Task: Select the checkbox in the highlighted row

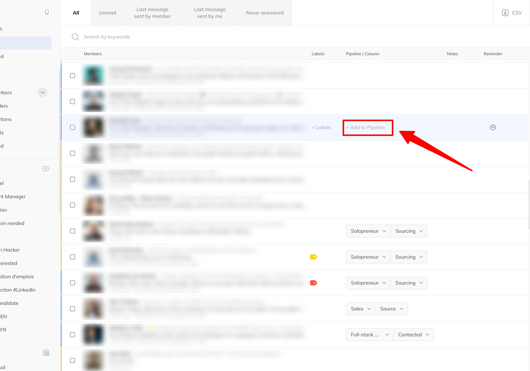Action: coord(73,127)
